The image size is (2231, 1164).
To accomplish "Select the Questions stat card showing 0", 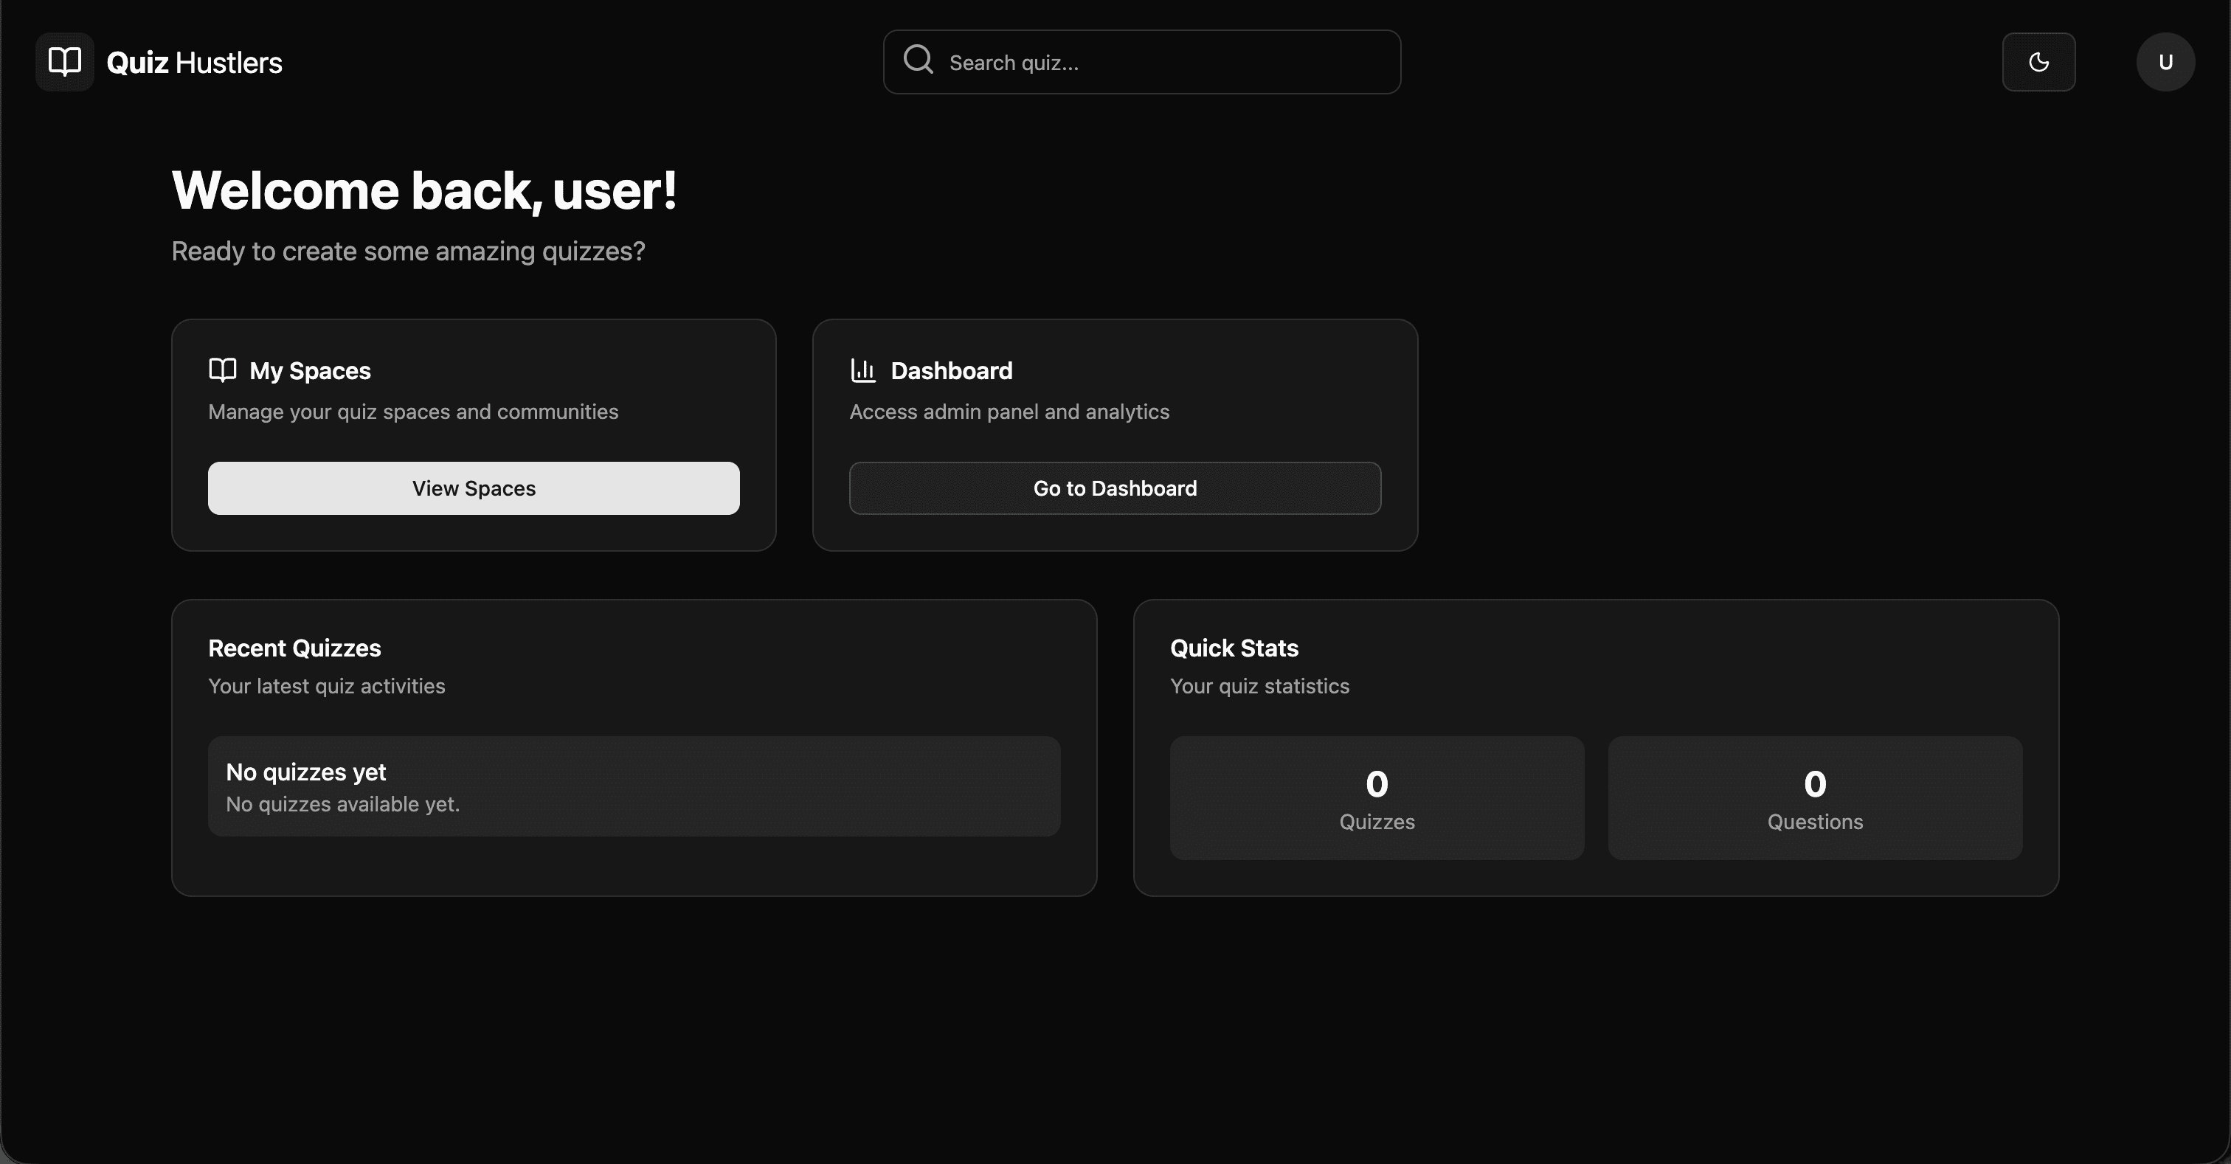I will [1814, 797].
